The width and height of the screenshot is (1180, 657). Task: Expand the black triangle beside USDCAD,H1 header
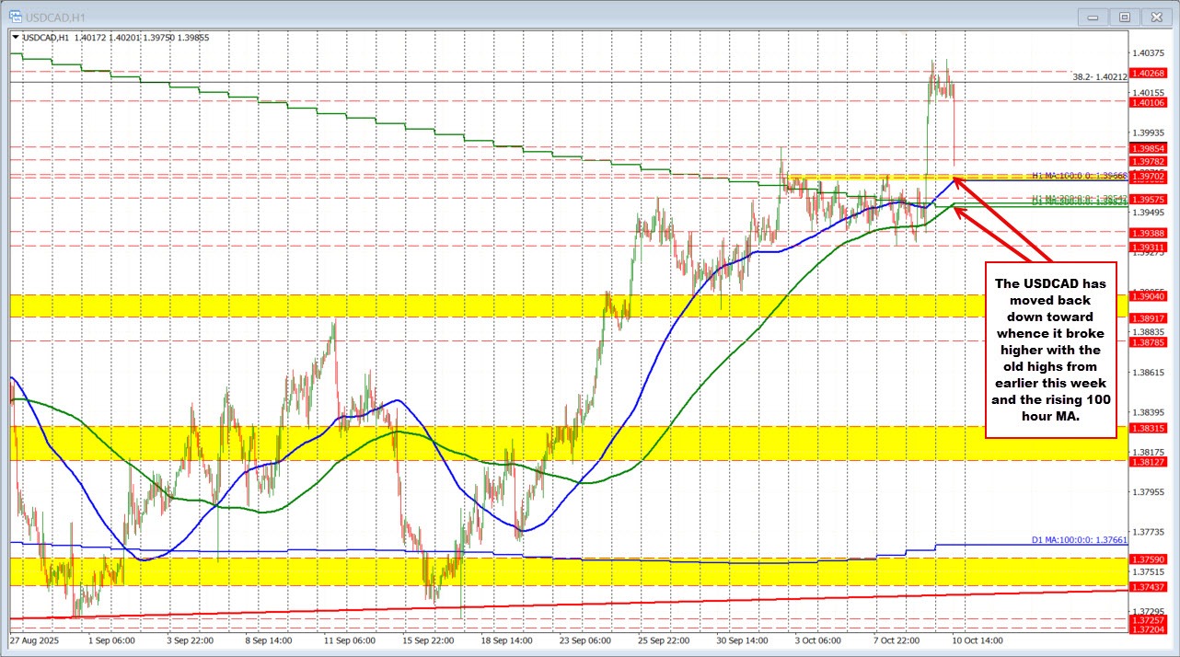(13, 37)
